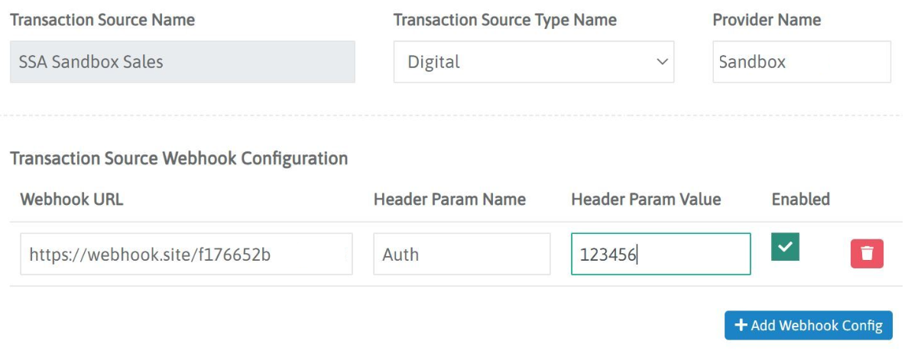Click the Webhook URL column header

72,200
